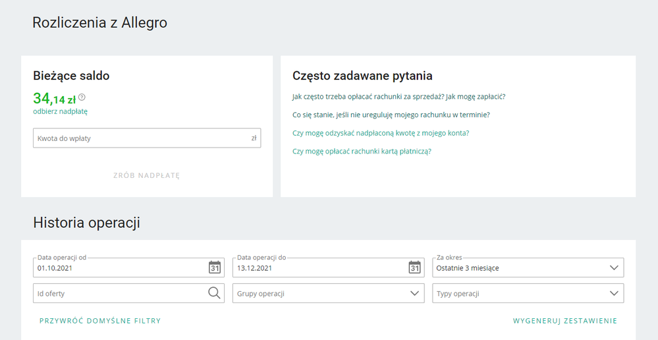Viewport: 658px width, 340px height.
Task: Open FAQ about how often to pay bills
Action: click(x=398, y=97)
